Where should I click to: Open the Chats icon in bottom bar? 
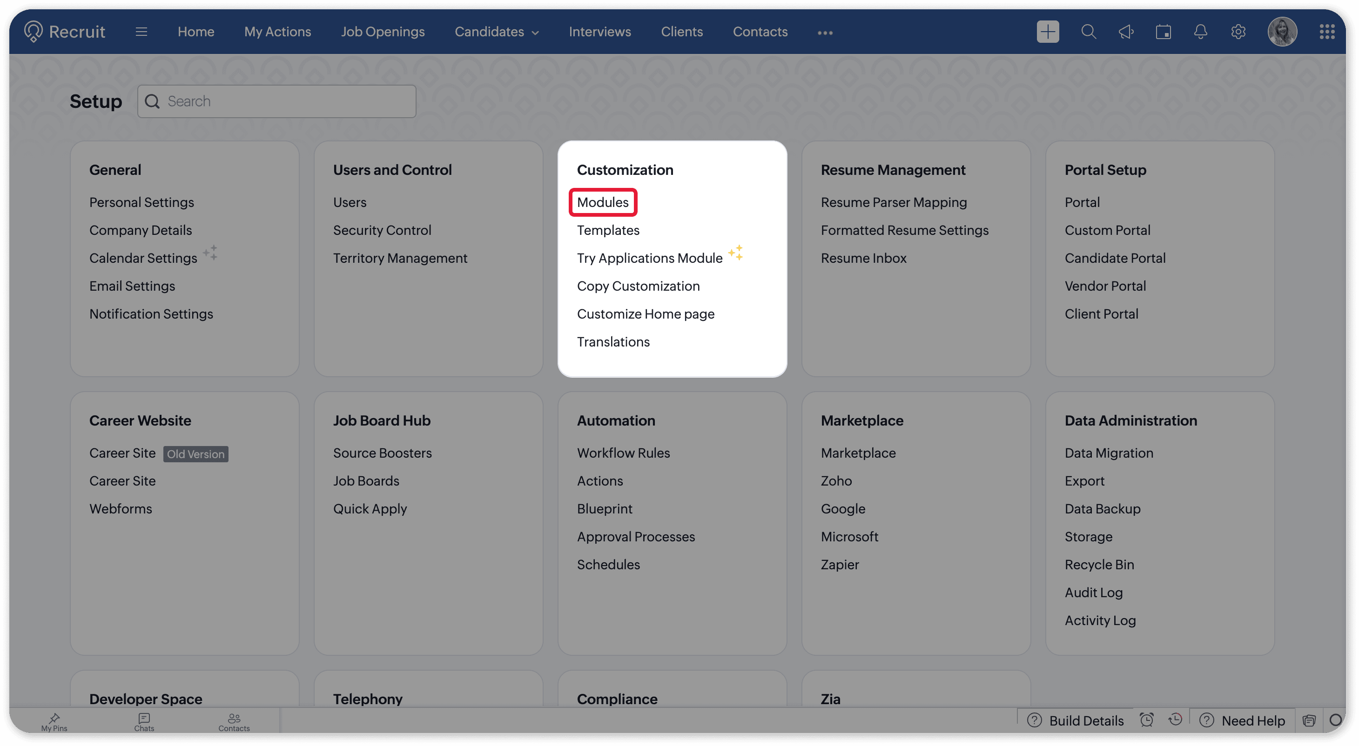(144, 721)
